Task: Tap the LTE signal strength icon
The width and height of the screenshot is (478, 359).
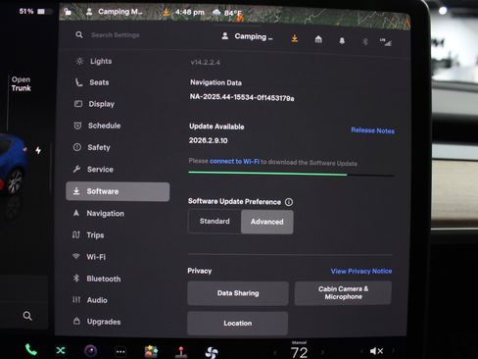Action: pos(386,42)
